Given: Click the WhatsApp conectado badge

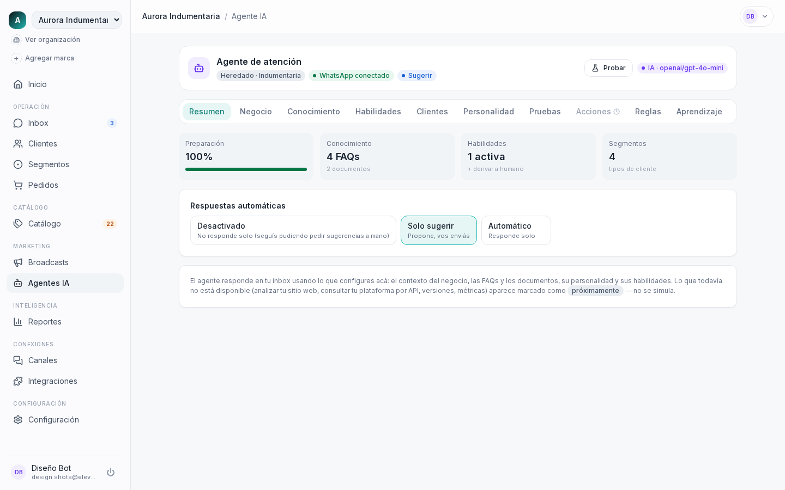Looking at the screenshot, I should 351,76.
